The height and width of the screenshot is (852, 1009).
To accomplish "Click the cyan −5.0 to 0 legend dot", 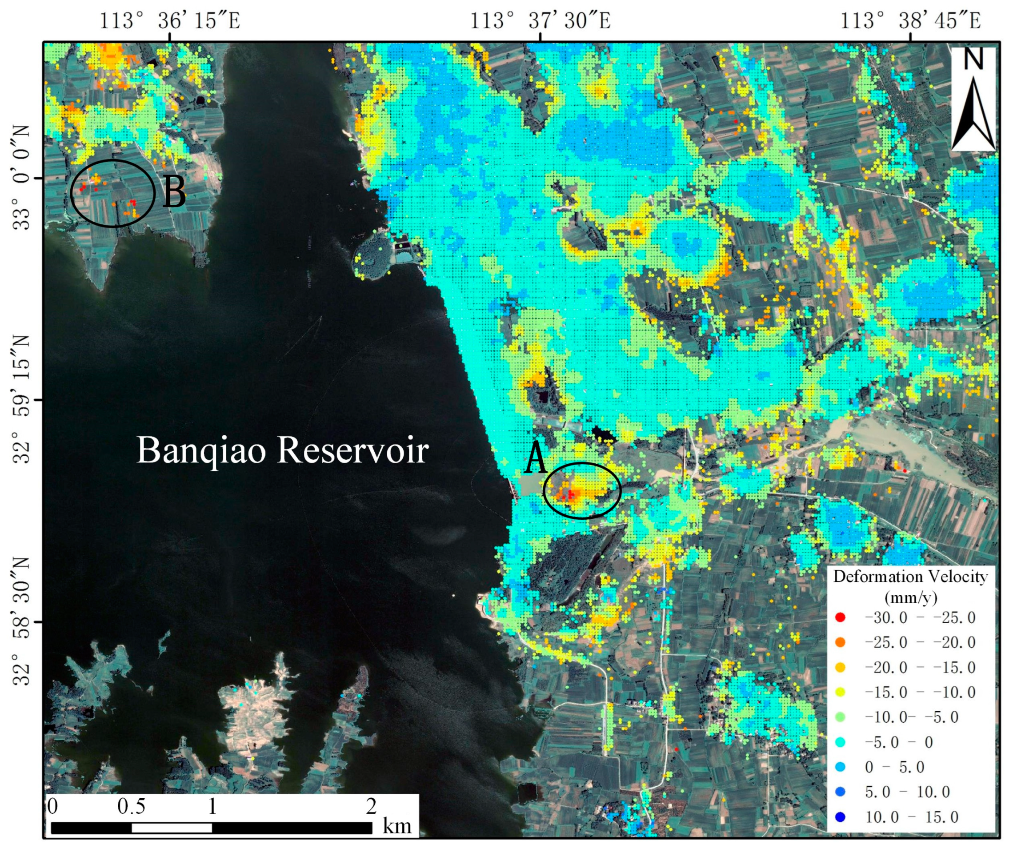I will (841, 742).
